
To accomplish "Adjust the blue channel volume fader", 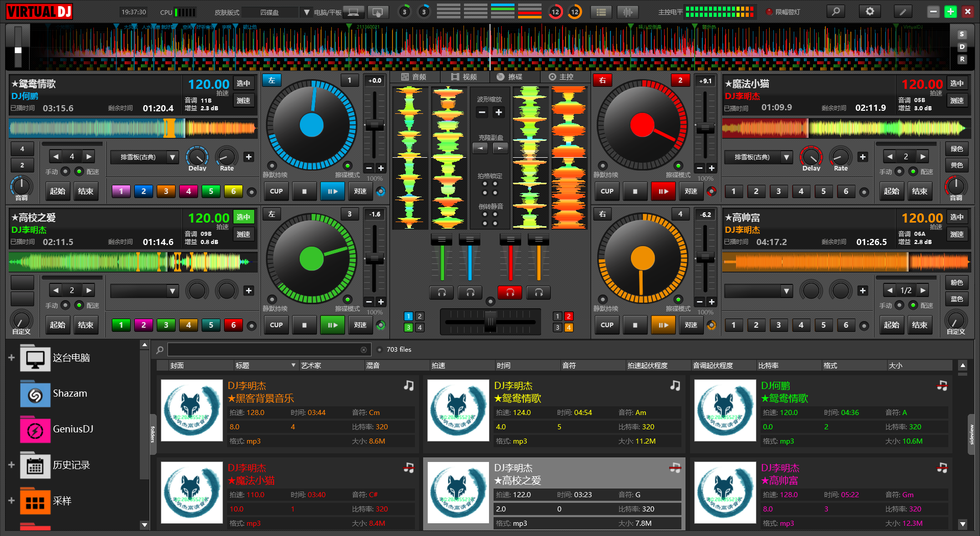I will tap(470, 240).
